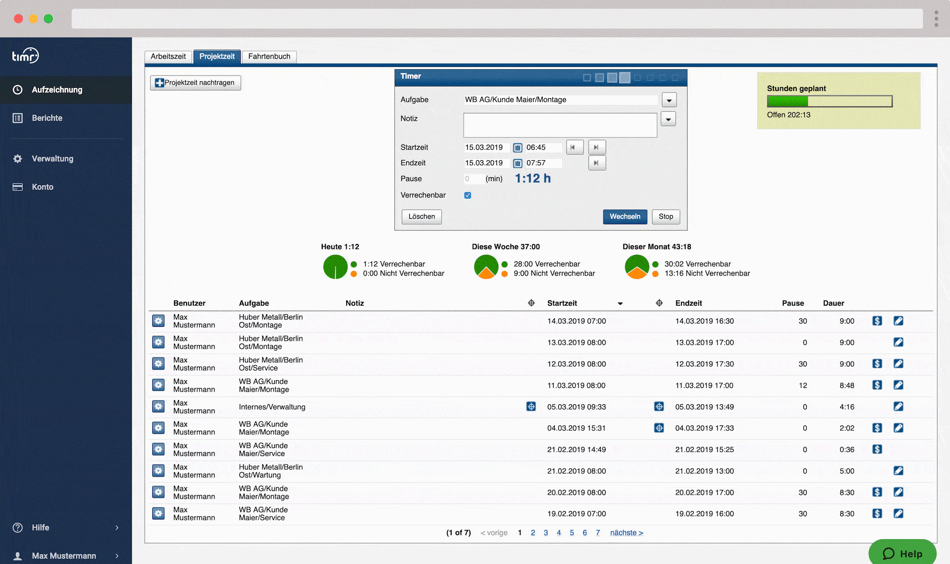The width and height of the screenshot is (950, 564).
Task: Click the nächste > link
Action: pos(626,532)
